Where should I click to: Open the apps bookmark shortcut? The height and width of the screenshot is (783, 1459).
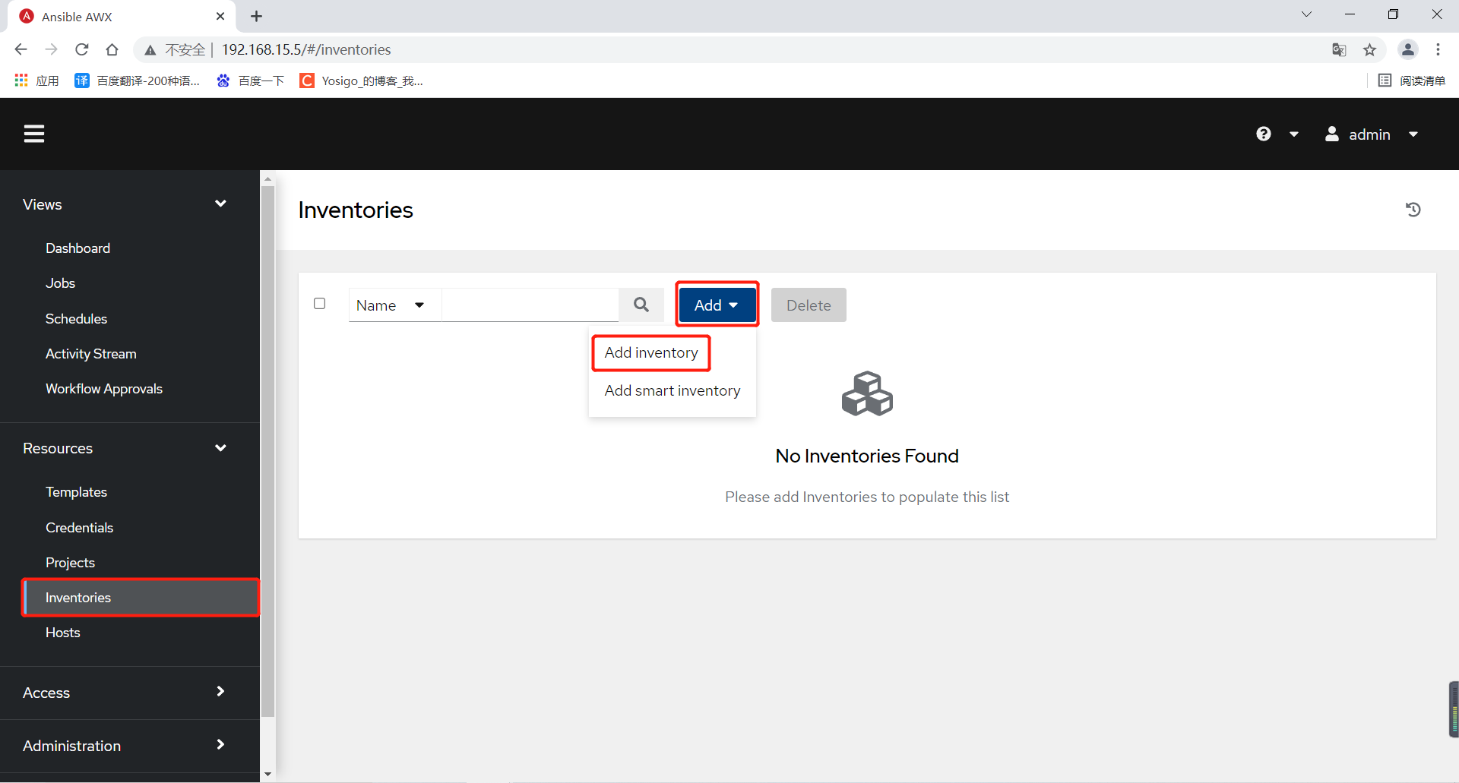pos(36,81)
